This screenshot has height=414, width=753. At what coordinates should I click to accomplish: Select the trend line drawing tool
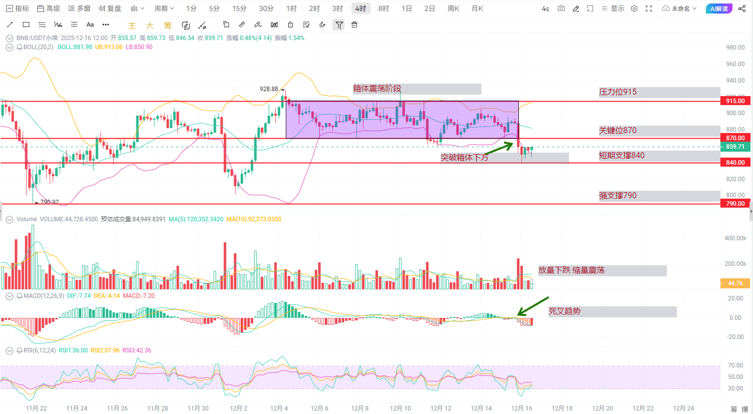tap(10, 25)
